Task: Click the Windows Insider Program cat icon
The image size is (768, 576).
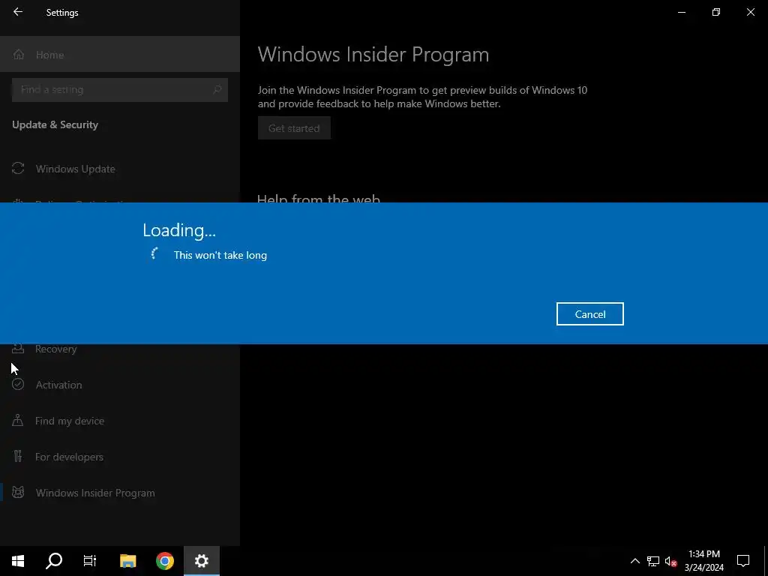Action: coord(18,492)
